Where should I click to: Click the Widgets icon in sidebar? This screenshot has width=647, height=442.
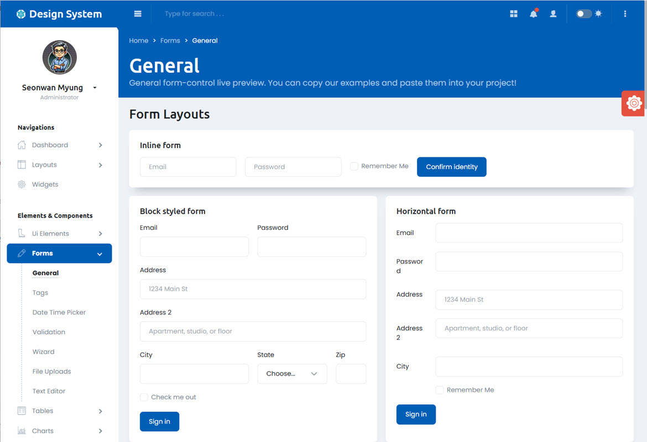coord(22,185)
